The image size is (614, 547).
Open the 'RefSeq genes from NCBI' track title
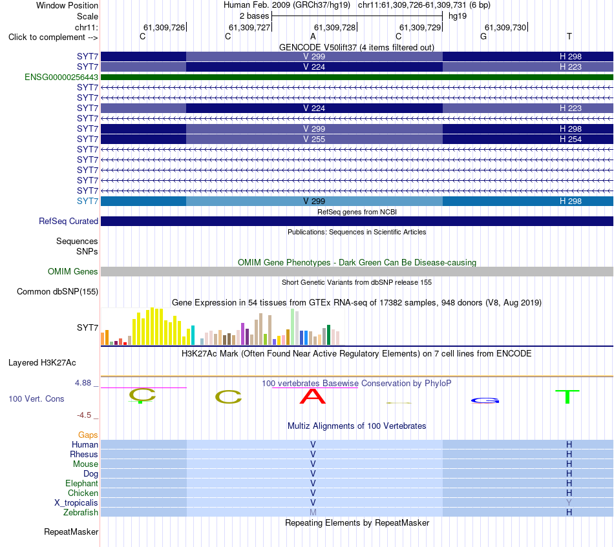pos(357,212)
